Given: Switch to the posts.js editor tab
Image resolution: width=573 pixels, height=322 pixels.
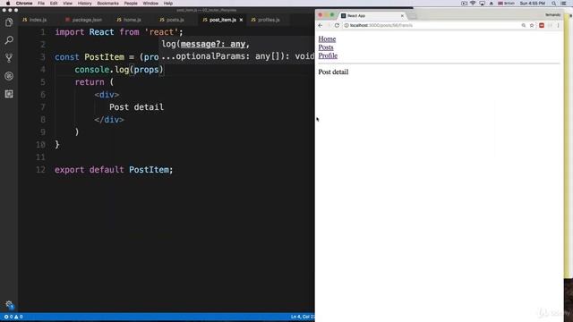Looking at the screenshot, I should click(x=172, y=20).
